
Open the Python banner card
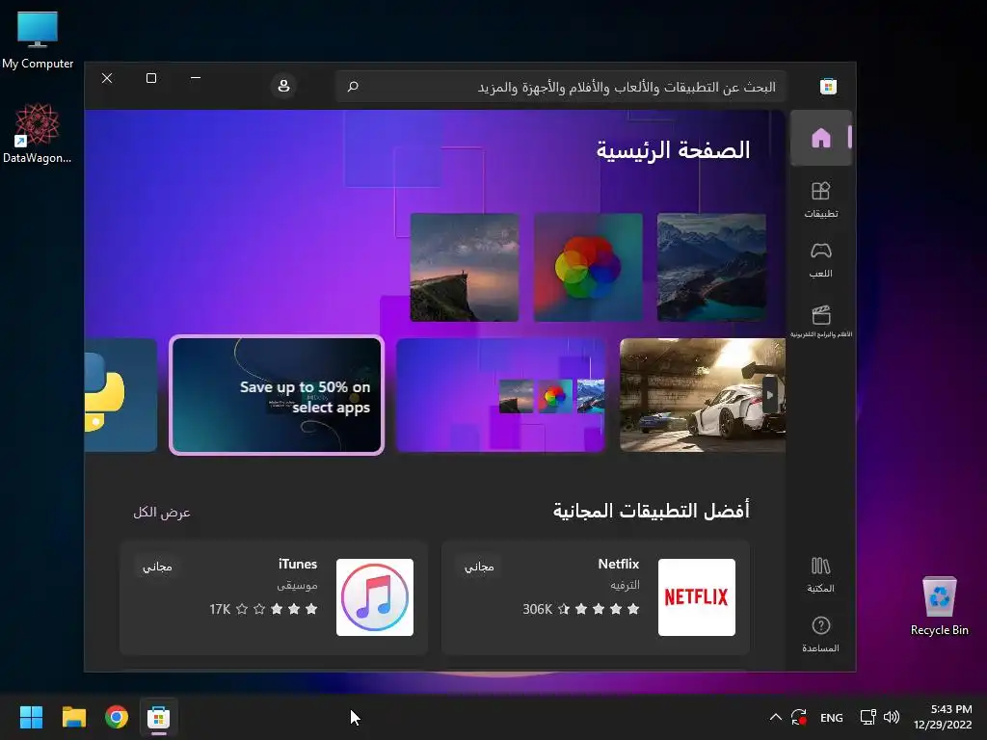[120, 394]
